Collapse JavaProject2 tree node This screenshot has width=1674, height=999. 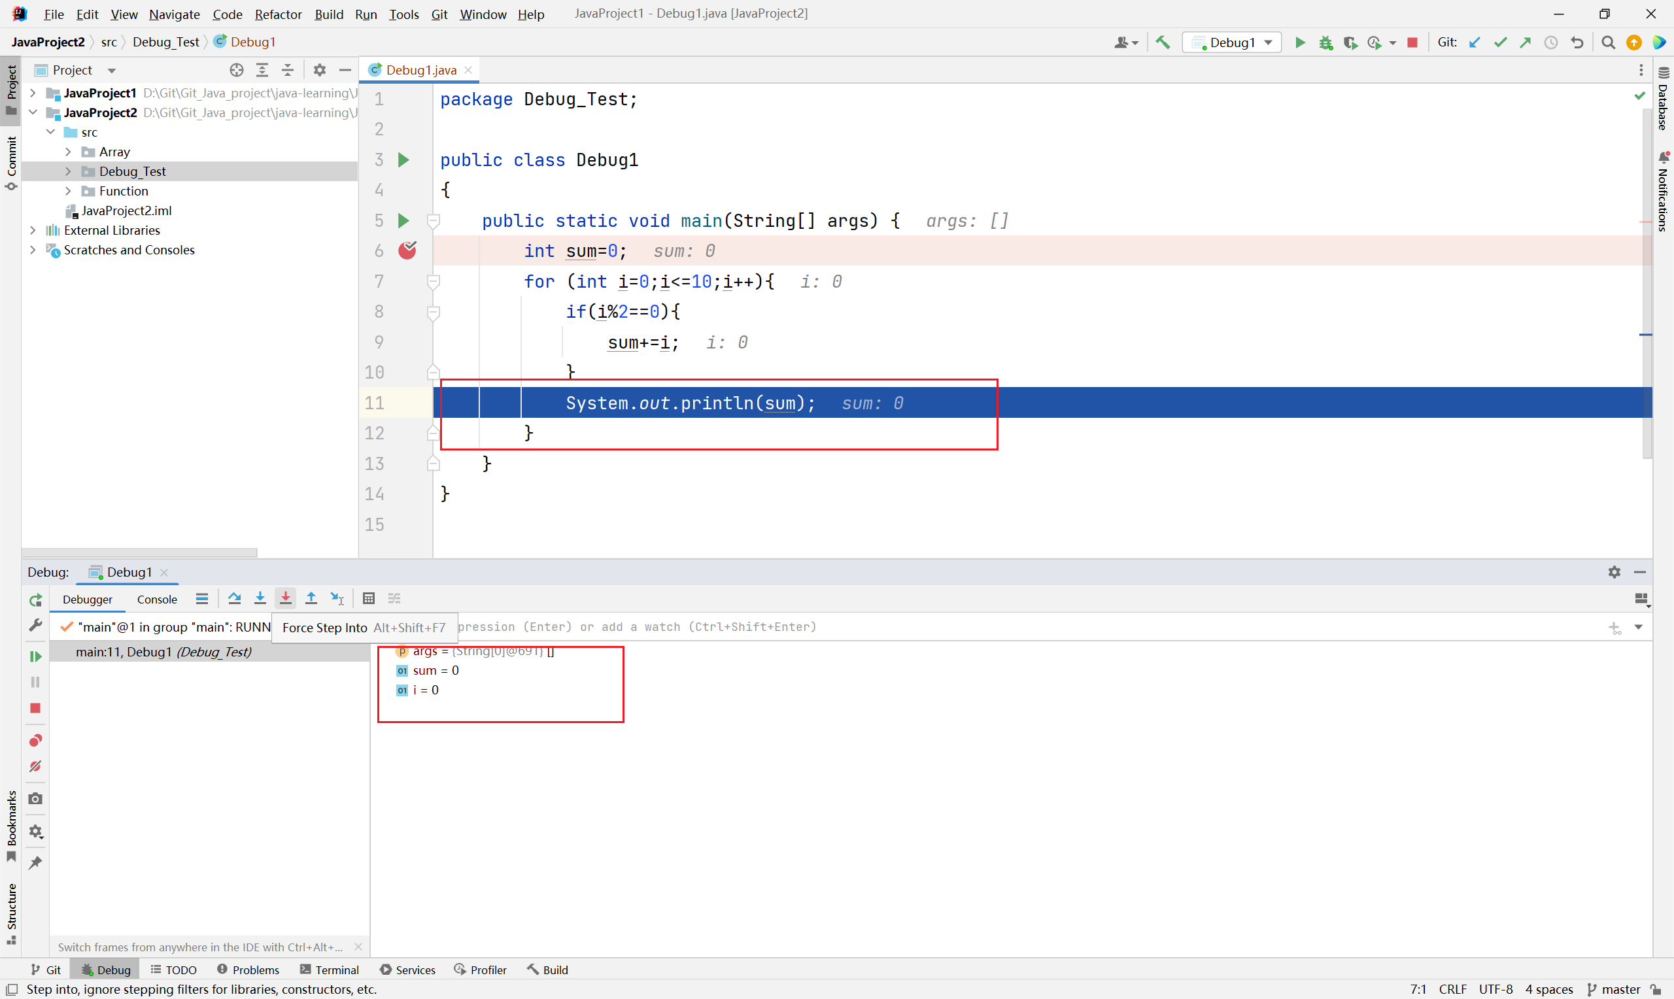[32, 112]
